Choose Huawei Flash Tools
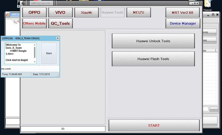 pyautogui.click(x=153, y=59)
